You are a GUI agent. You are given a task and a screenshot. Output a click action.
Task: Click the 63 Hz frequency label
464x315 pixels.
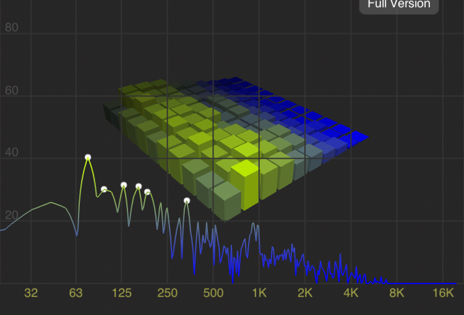tap(76, 293)
